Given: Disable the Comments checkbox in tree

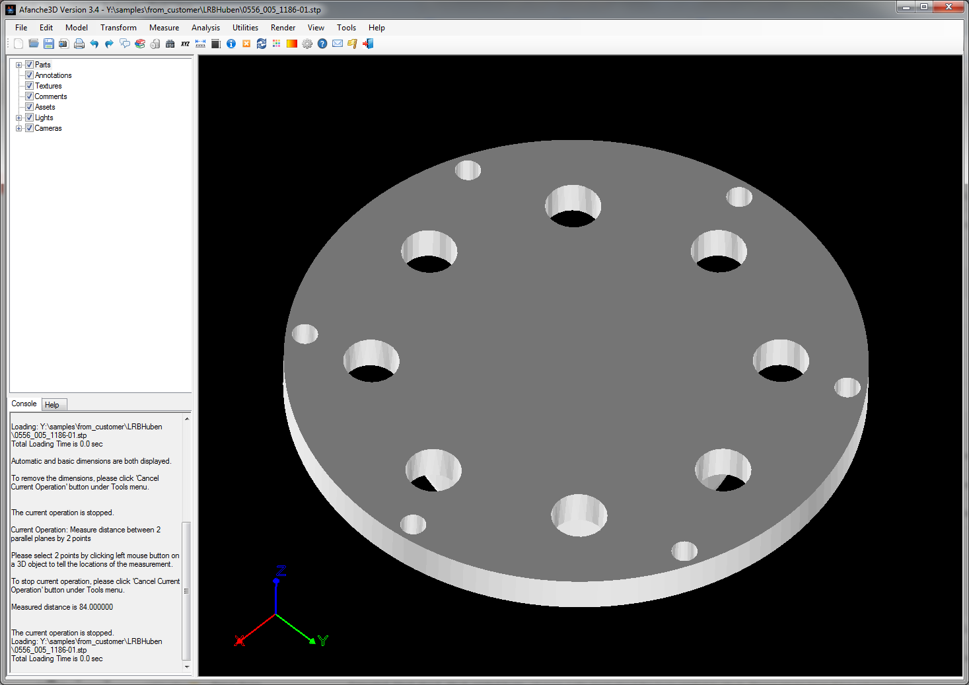Looking at the screenshot, I should point(29,96).
